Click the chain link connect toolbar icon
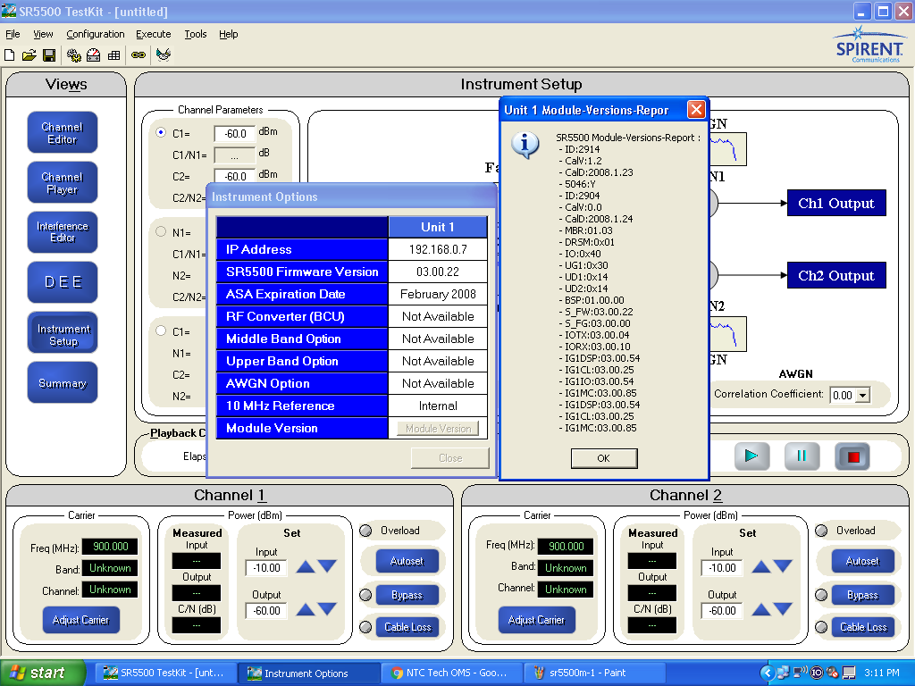Viewport: 915px width, 686px height. click(139, 54)
